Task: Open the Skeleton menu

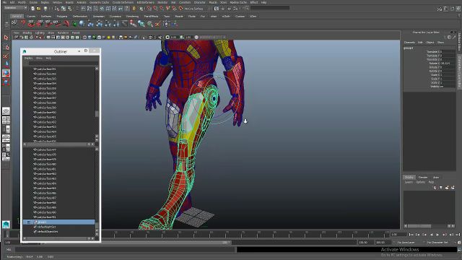Action: [162, 2]
